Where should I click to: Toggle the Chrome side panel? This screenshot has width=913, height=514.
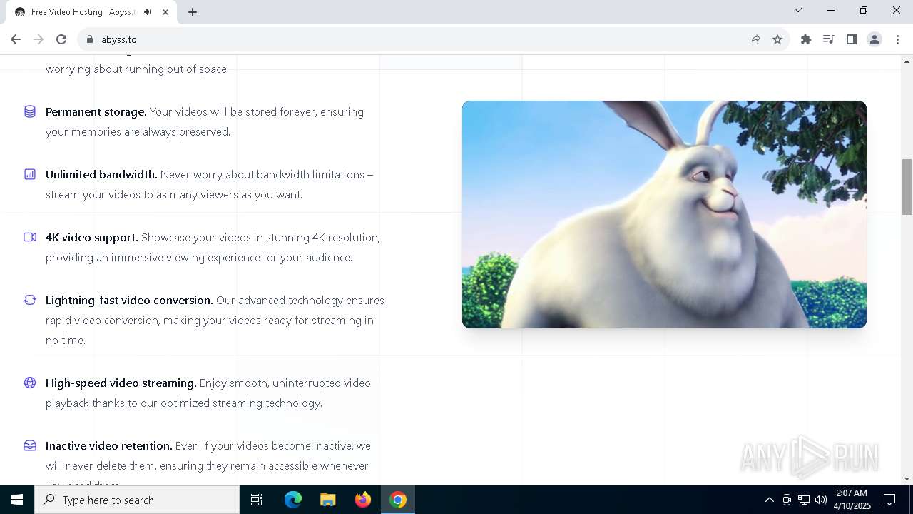[852, 39]
